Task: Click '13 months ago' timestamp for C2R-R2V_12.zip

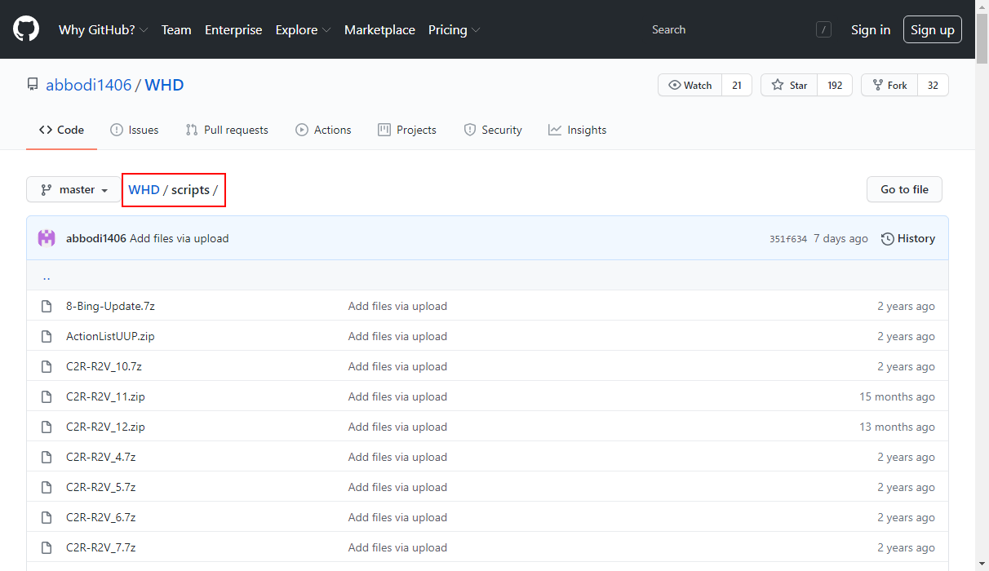Action: (x=897, y=427)
